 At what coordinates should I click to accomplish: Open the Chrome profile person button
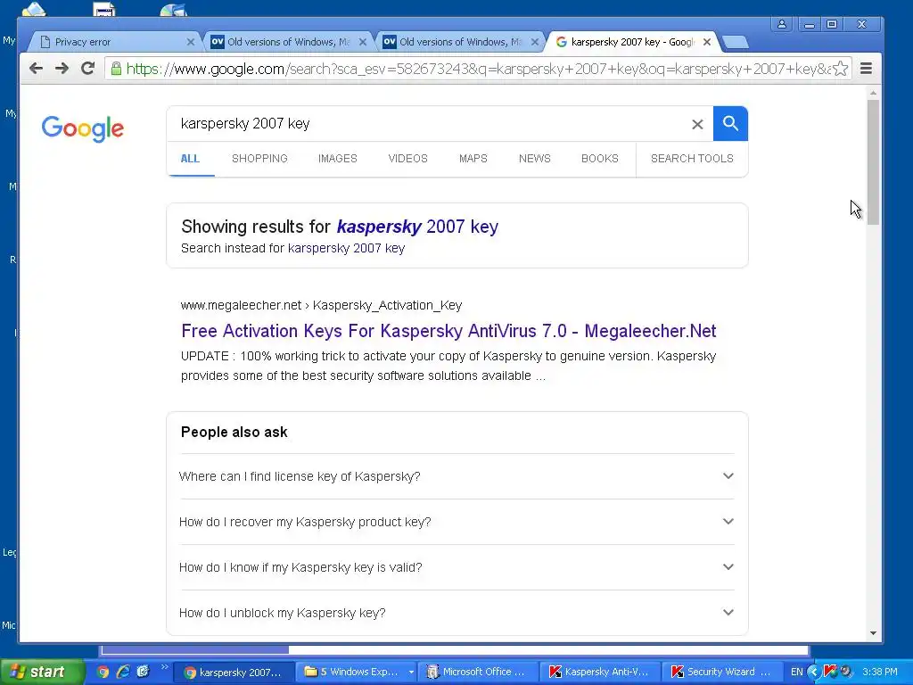click(x=781, y=24)
